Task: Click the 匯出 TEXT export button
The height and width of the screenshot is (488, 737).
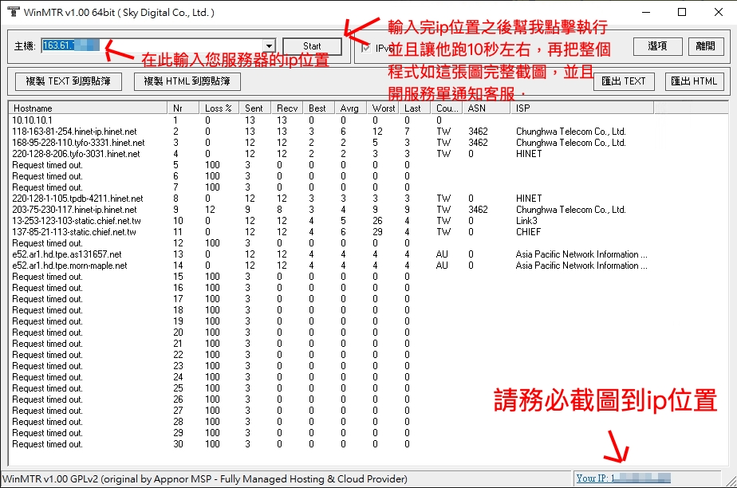Action: [624, 81]
